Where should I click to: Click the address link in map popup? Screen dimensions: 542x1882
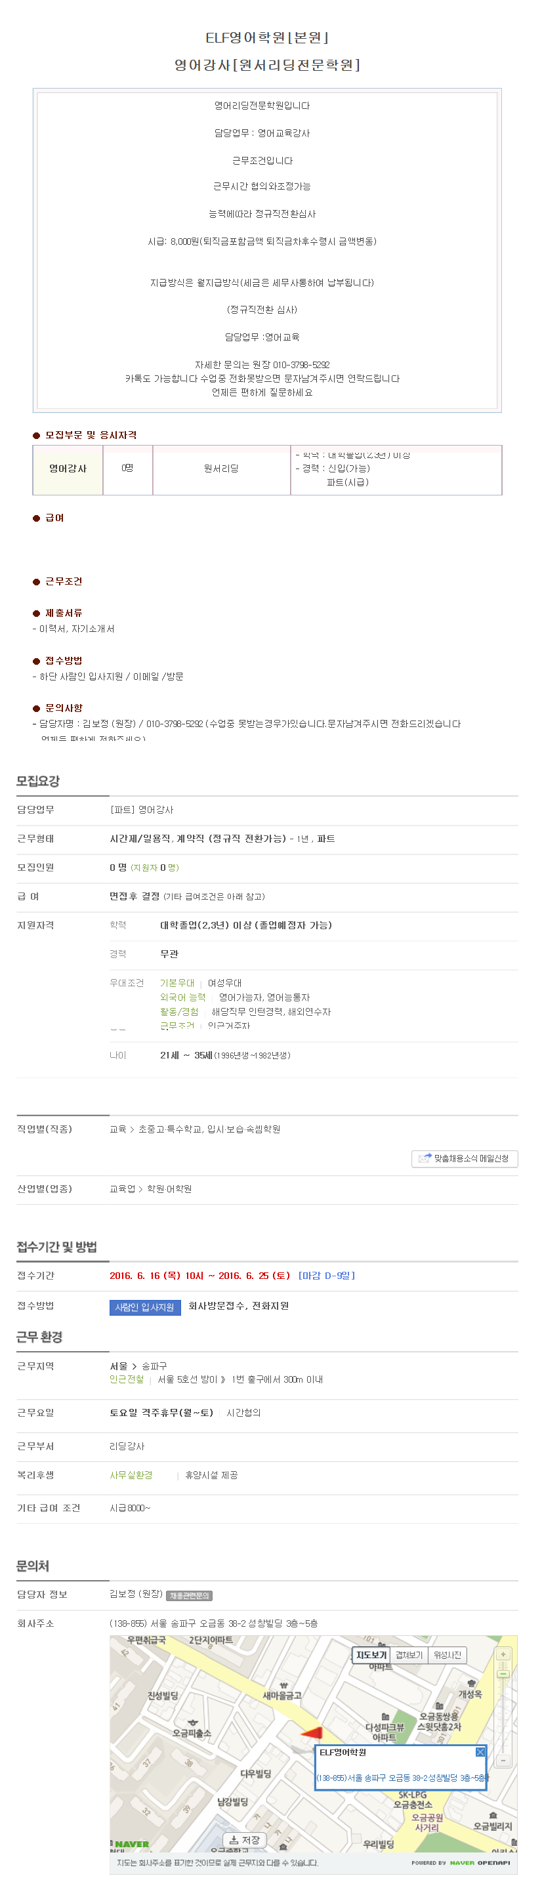coord(401,1778)
